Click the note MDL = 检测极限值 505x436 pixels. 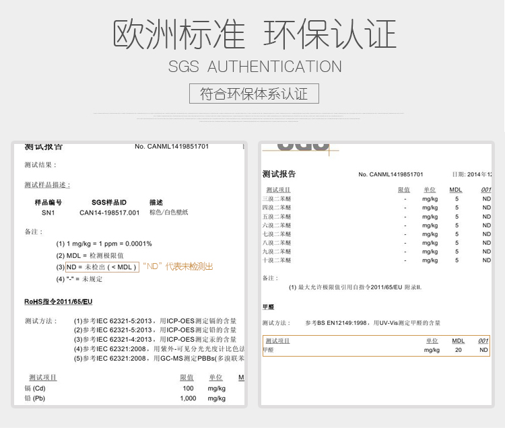point(90,256)
